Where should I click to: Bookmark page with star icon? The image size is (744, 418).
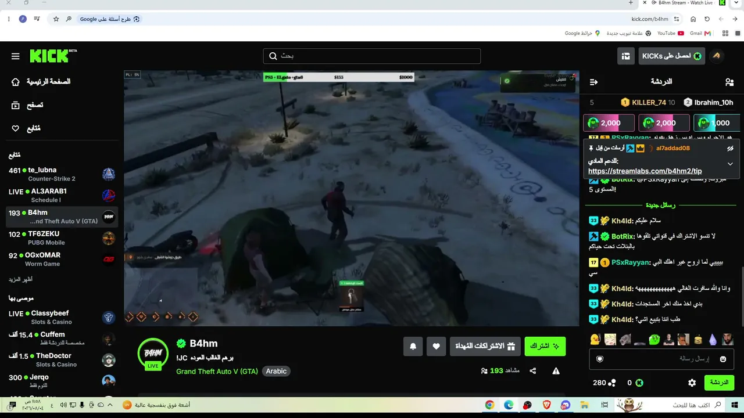(x=56, y=19)
